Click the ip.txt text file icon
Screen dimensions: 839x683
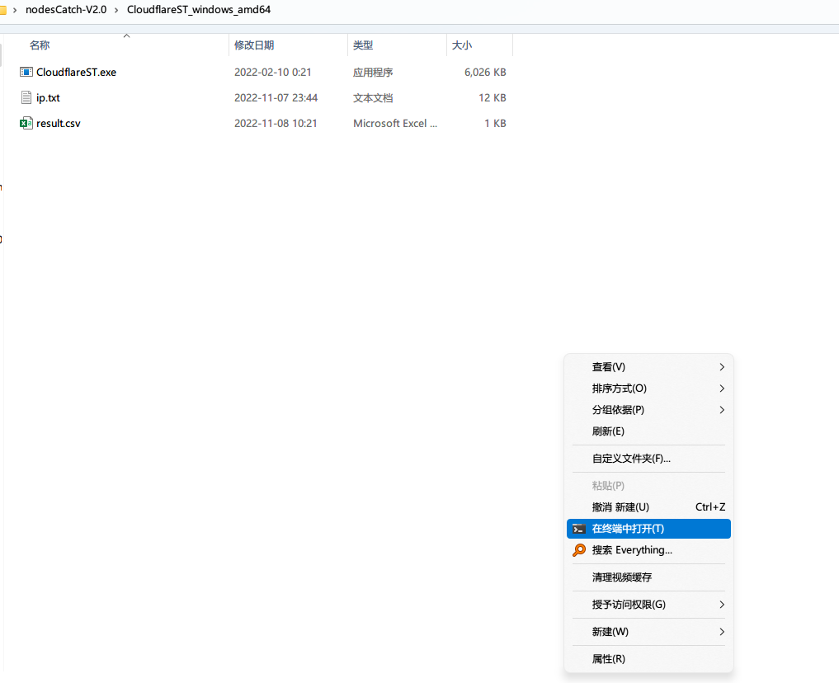pyautogui.click(x=26, y=98)
